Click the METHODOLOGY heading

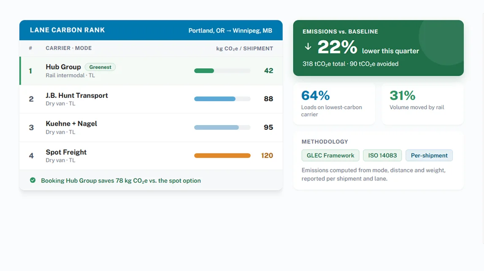[x=325, y=142]
